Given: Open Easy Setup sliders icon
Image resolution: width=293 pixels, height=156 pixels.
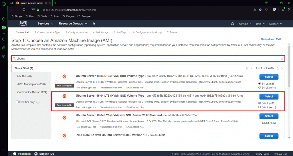Looking at the screenshot, I should tap(289, 9).
